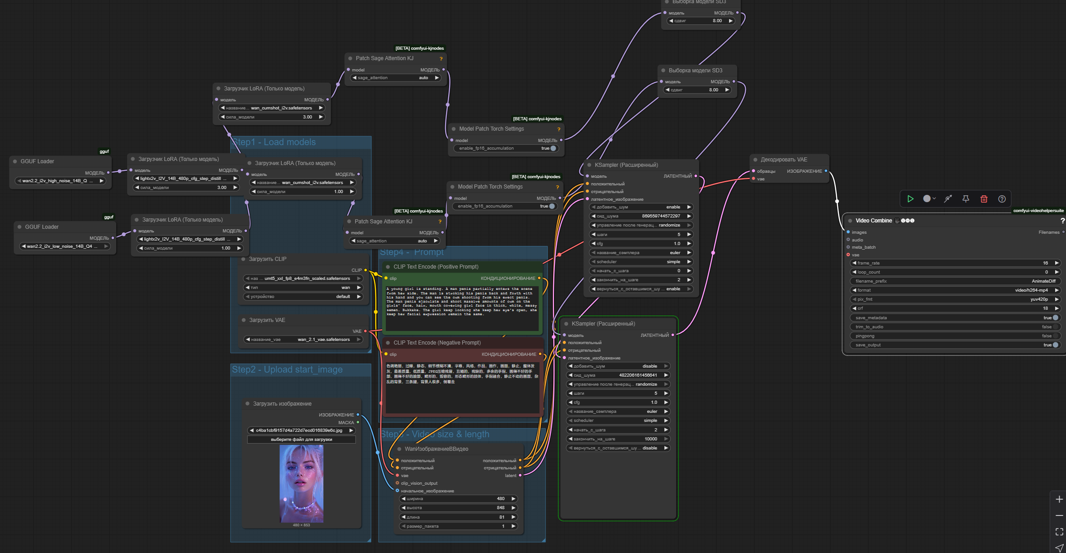Open the node color dropdown in toolbar
Screen dimensions: 1066x553
pyautogui.click(x=929, y=199)
